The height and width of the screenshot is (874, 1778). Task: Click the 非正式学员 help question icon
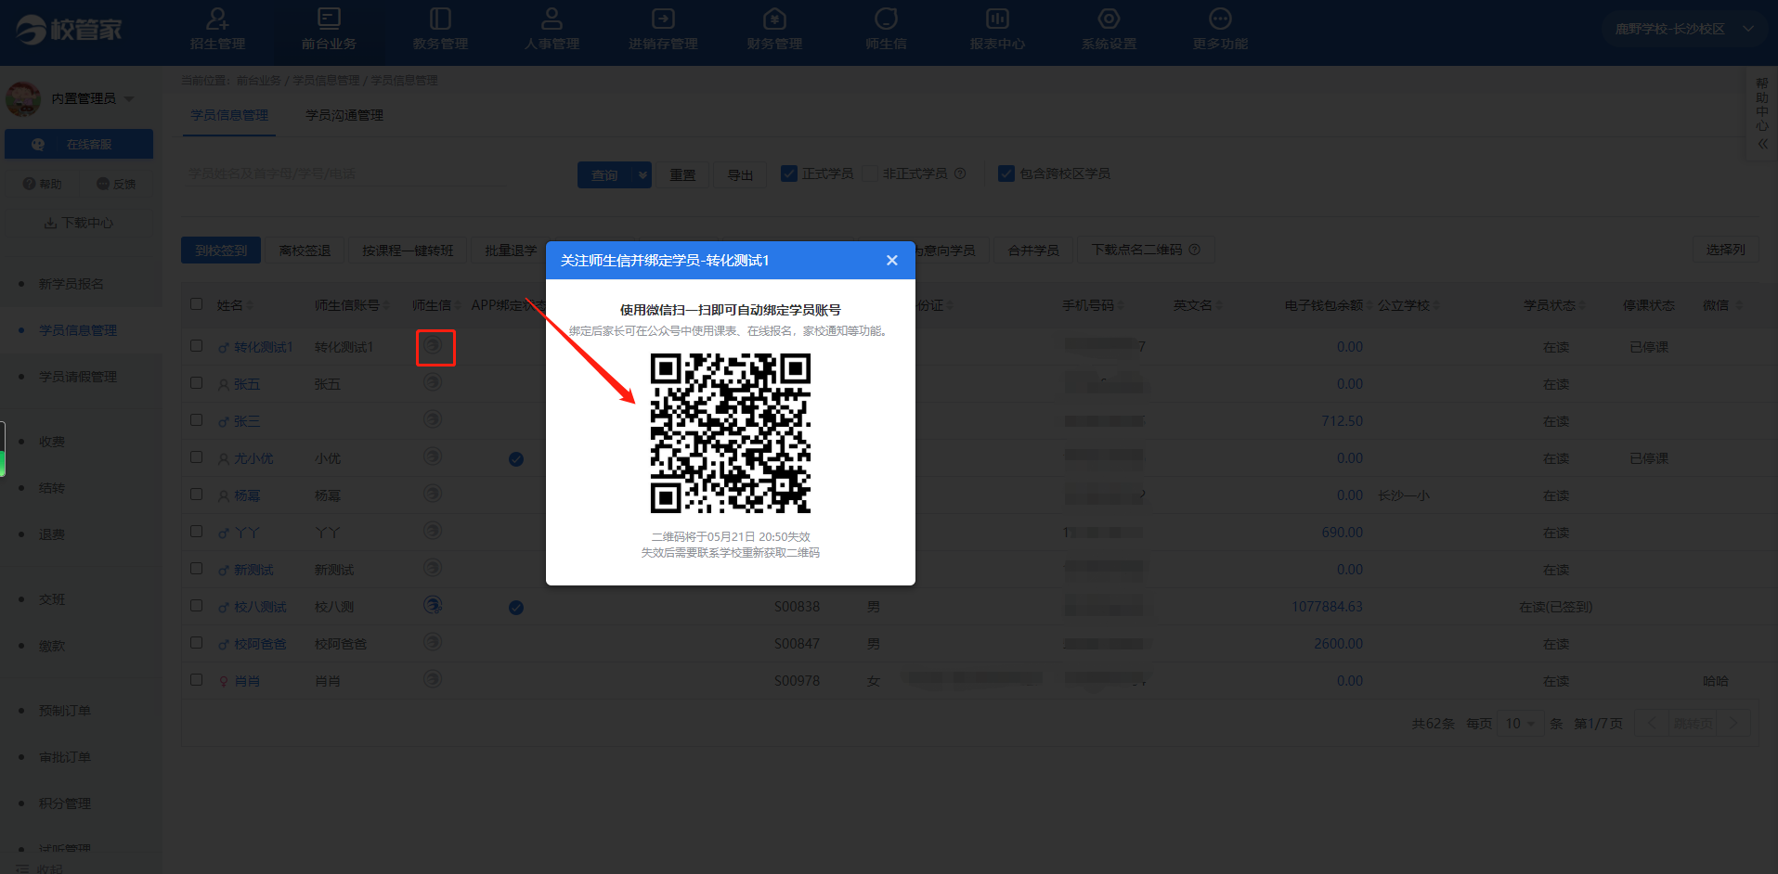960,174
